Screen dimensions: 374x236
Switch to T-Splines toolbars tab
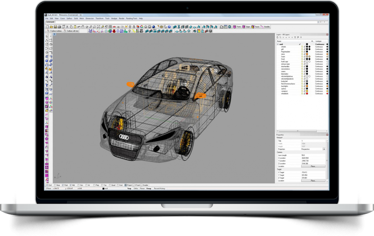pos(54,31)
